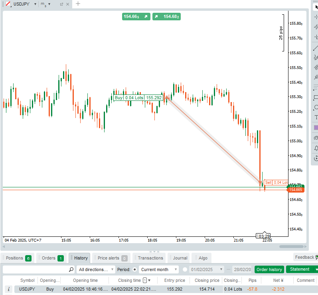Click the info icon on USDJPY row
This screenshot has width=318, height=295.
[8, 289]
